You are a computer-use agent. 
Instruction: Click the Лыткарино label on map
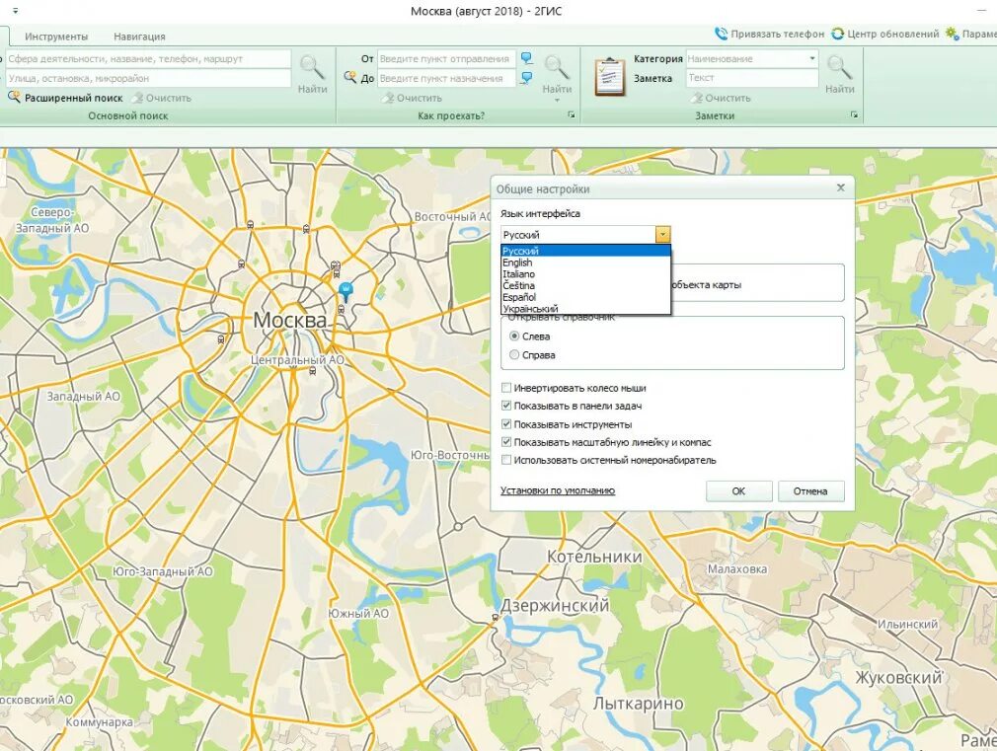point(639,704)
